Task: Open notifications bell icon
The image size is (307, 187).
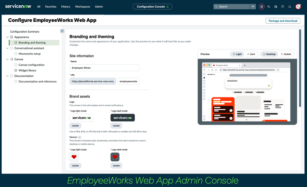Action: pos(289,7)
